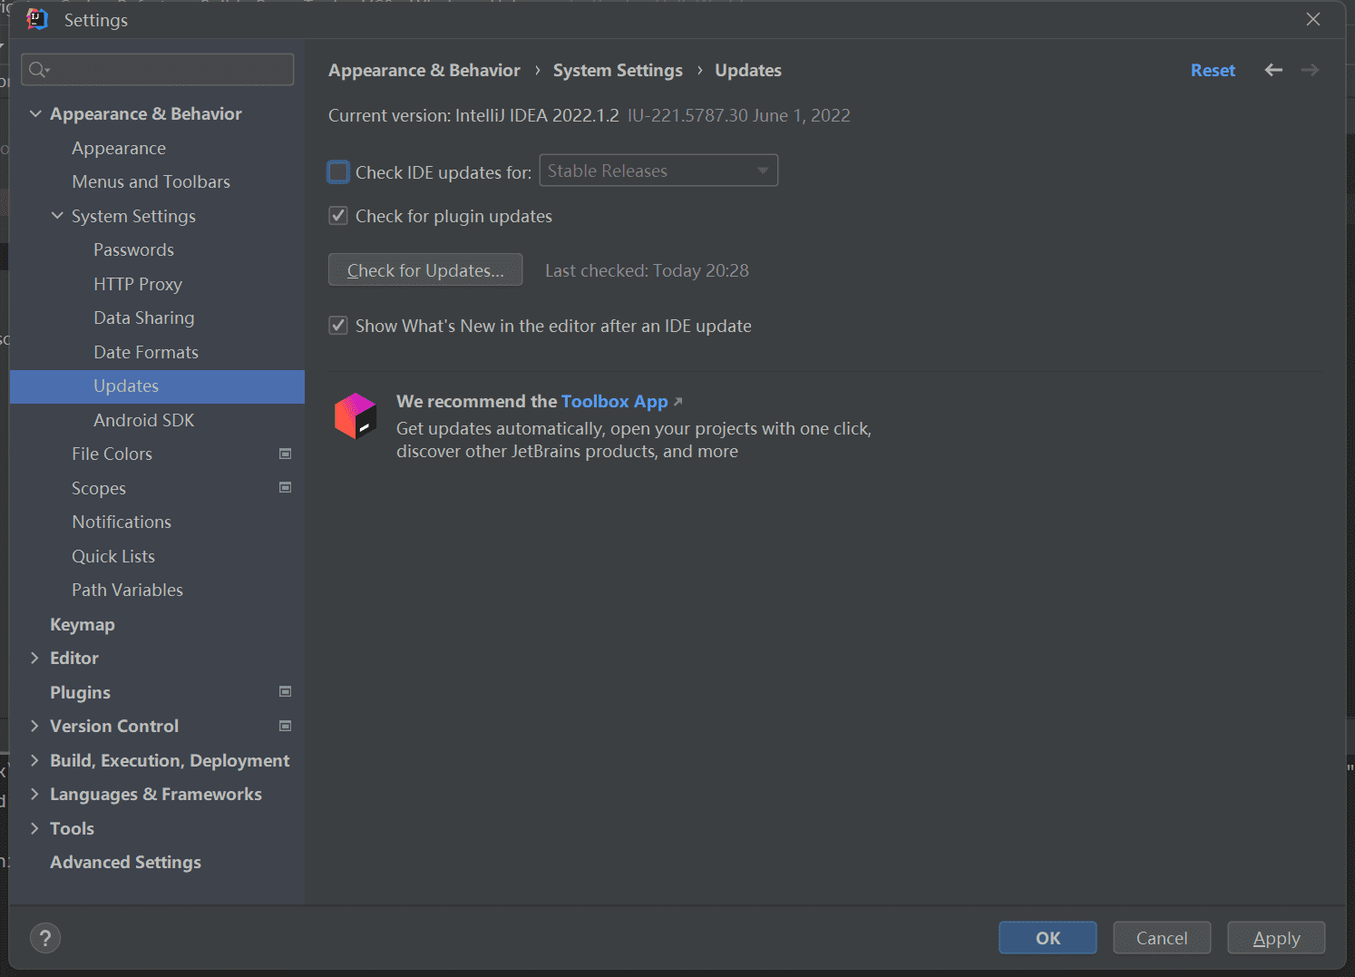Close the Settings dialog with the X
This screenshot has width=1355, height=977.
pos(1313,19)
